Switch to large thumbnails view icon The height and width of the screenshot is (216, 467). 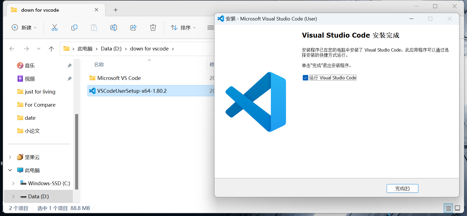(457, 208)
